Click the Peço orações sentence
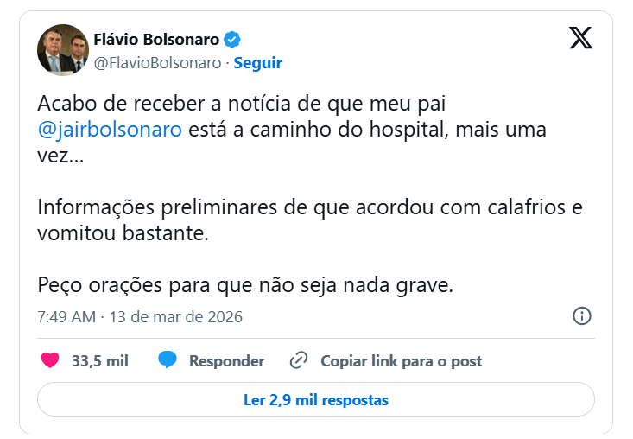The height and width of the screenshot is (439, 633). pyautogui.click(x=245, y=285)
